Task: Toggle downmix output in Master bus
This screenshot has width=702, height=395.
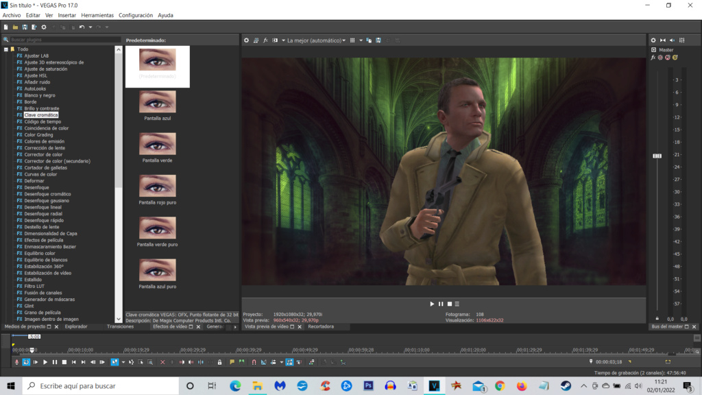Action: click(663, 40)
